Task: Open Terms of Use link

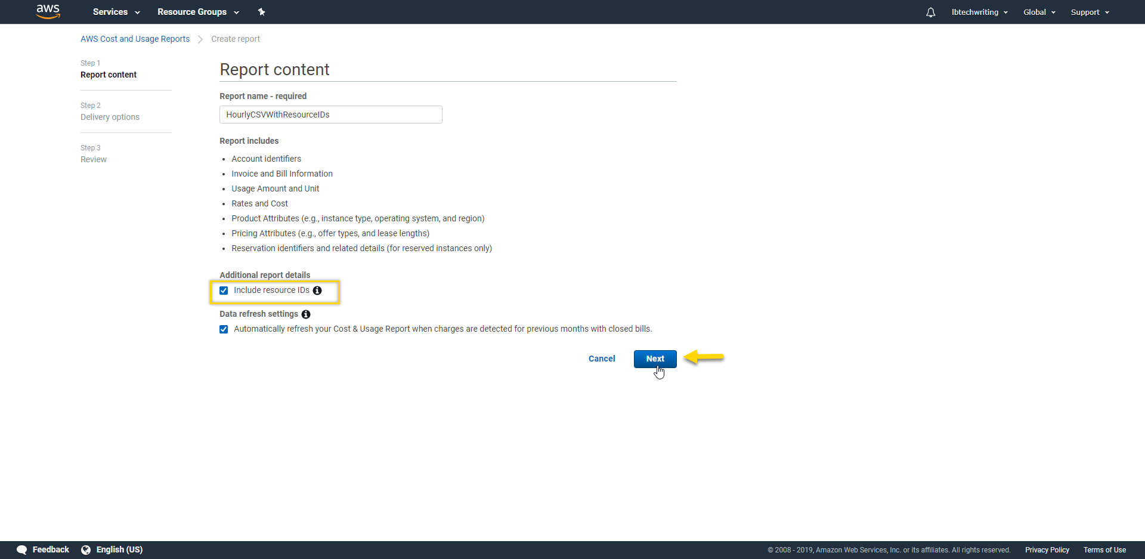Action: tap(1104, 550)
